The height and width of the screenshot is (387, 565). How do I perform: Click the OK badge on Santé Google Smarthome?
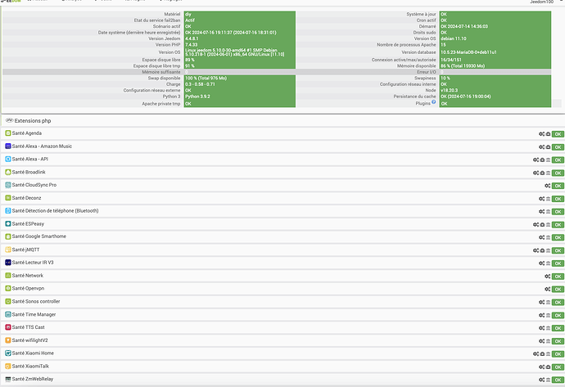pyautogui.click(x=558, y=237)
